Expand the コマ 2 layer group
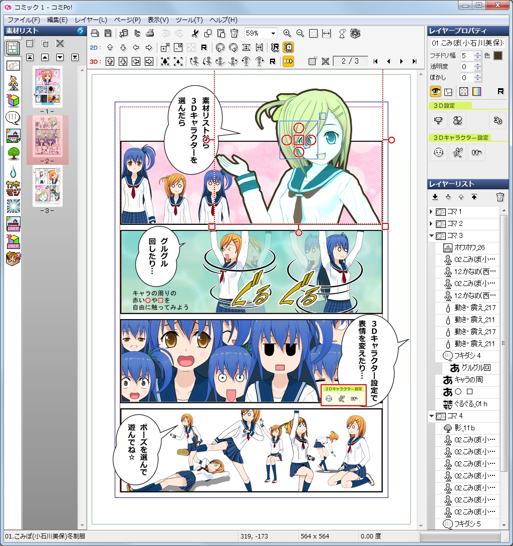Screen dimensions: 513x546 pos(431,223)
